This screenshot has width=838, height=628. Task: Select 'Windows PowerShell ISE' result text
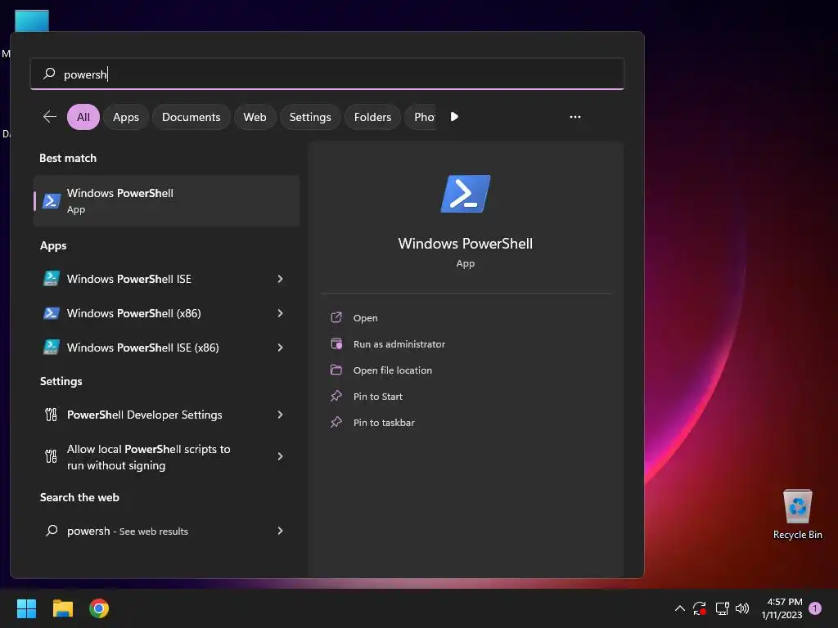click(x=128, y=279)
